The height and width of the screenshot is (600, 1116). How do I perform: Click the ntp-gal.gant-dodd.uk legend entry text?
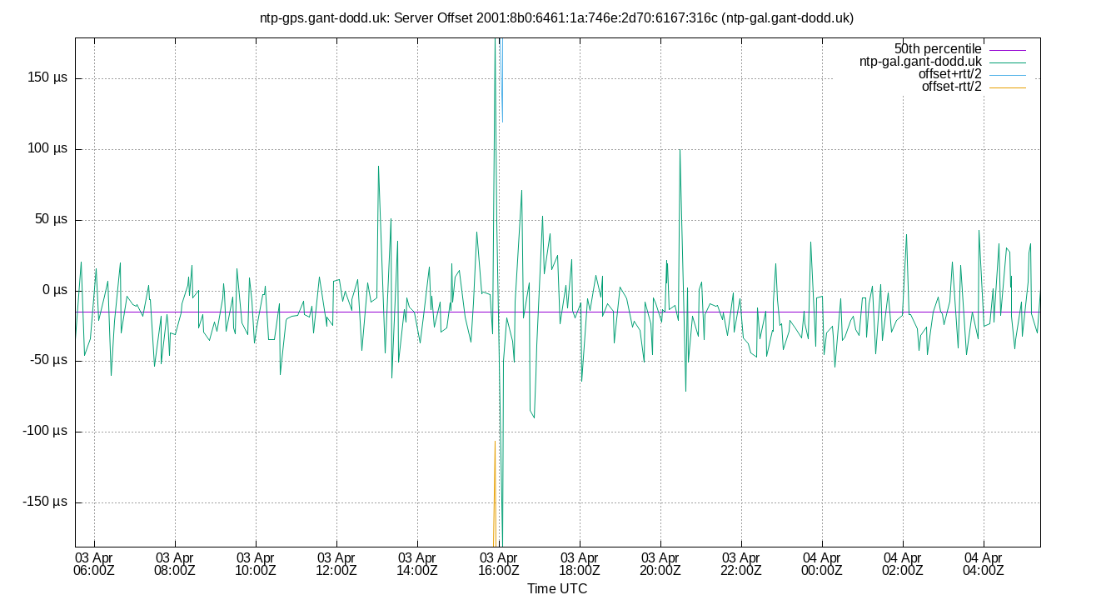tap(921, 60)
